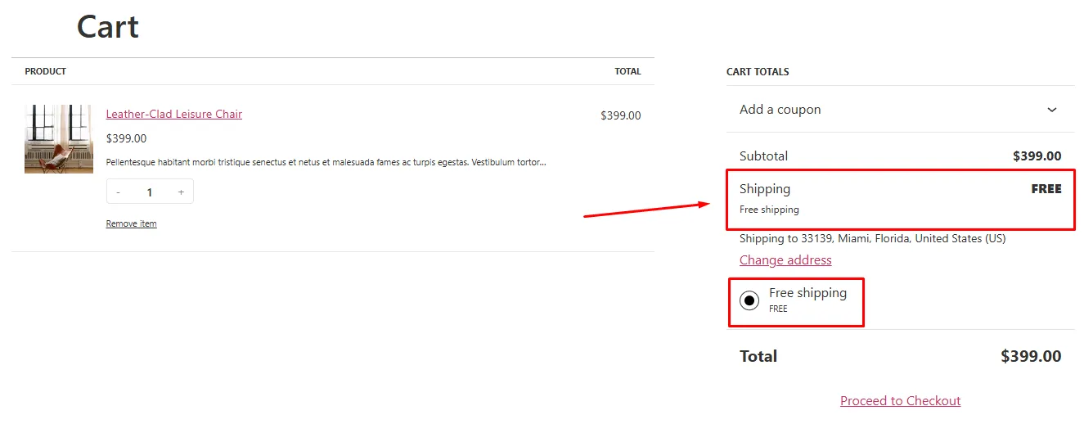Increase quantity with the plus button
The width and height of the screenshot is (1084, 433).
181,192
